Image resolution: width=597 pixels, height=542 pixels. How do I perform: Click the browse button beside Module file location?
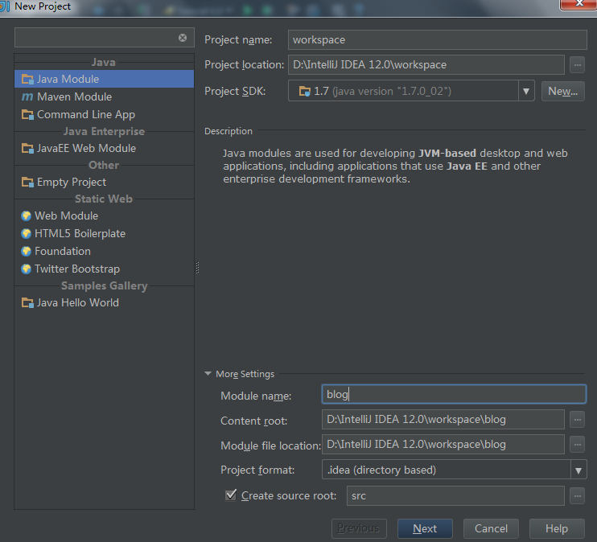pos(577,444)
